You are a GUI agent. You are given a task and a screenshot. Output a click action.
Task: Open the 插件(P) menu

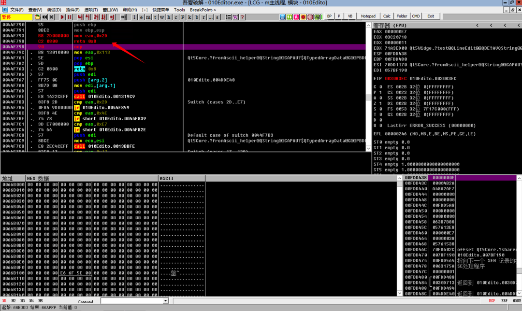point(72,10)
